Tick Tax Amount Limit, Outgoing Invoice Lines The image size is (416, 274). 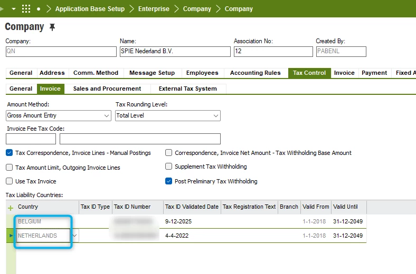(x=10, y=168)
